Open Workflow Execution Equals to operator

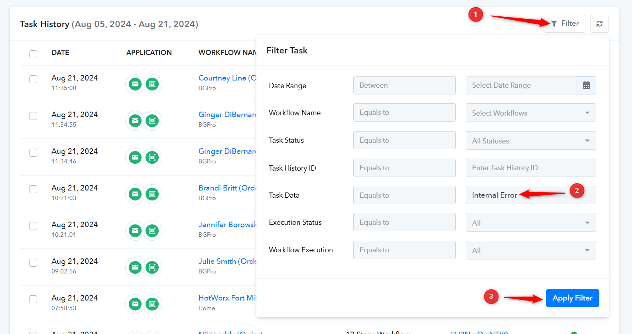404,250
